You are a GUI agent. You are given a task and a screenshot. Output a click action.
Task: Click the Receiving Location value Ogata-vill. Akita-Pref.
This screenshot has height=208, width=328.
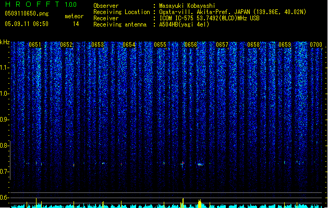pos(196,12)
